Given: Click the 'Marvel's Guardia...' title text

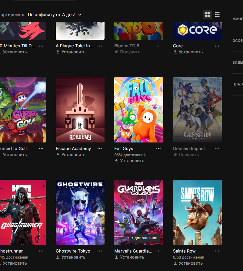Looking at the screenshot, I should point(133,251).
